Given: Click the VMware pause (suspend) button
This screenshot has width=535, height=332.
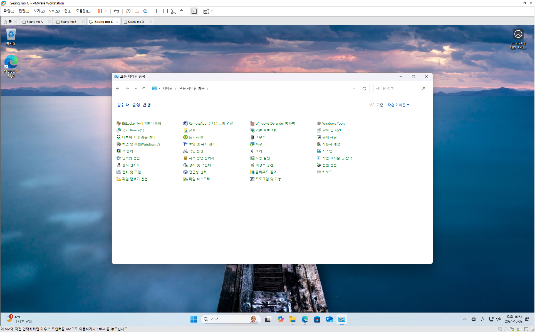Looking at the screenshot, I should (x=100, y=11).
